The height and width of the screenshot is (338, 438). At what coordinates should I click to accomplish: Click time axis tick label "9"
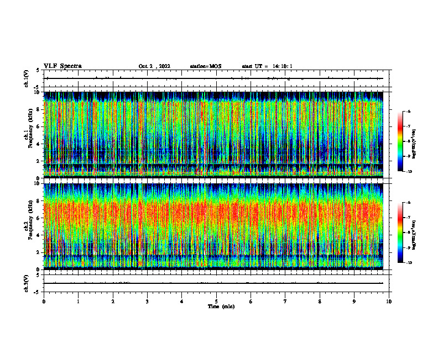(x=354, y=302)
